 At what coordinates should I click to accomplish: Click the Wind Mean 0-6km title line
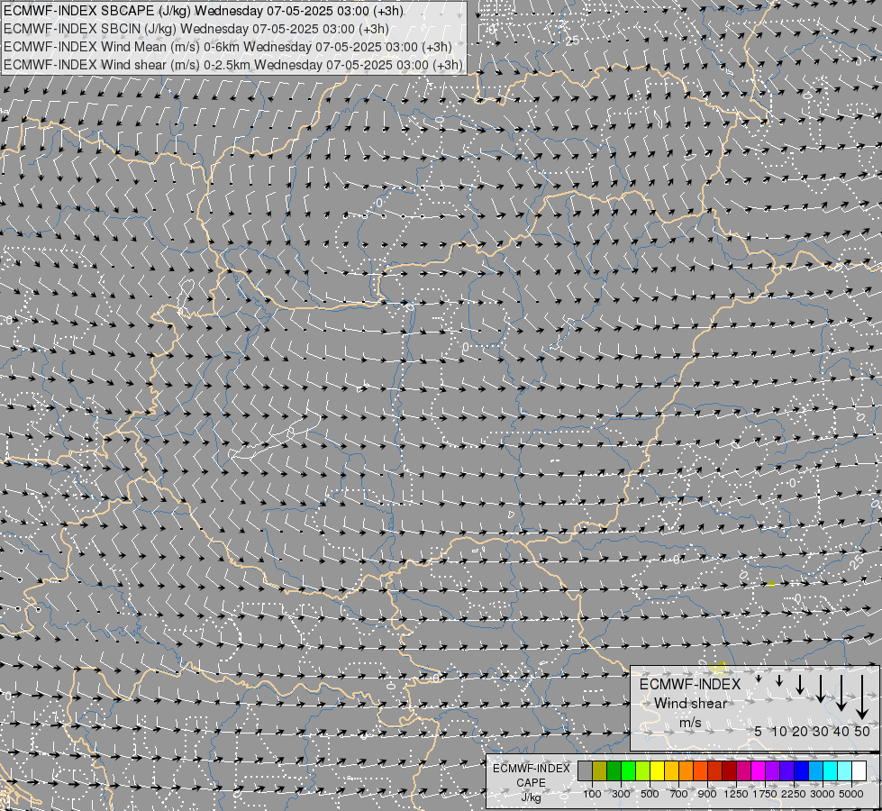[228, 47]
